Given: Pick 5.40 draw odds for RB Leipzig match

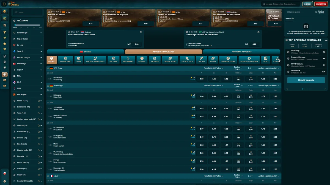Looking at the screenshot, I should 214,96.
